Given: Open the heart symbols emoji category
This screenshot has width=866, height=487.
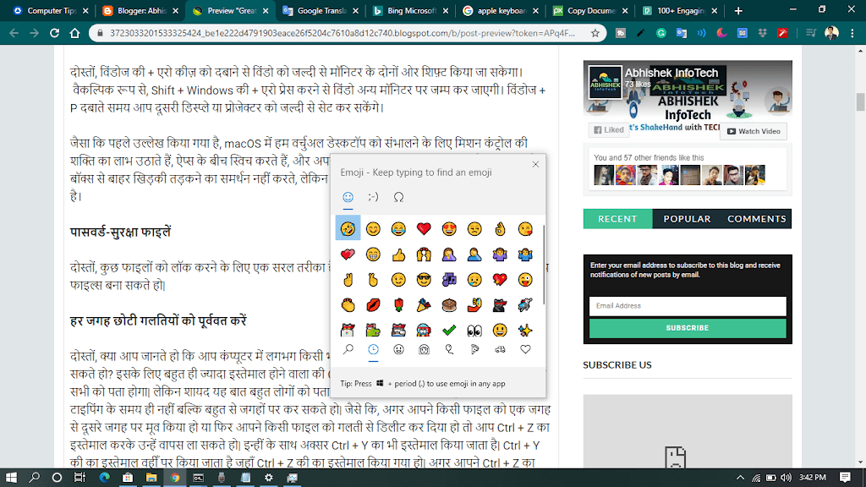Looking at the screenshot, I should click(525, 349).
